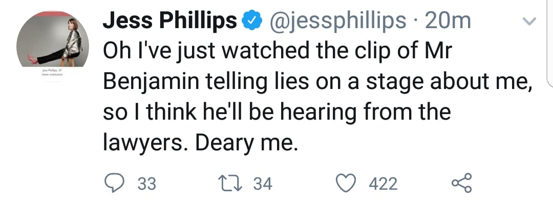Click the reply count 33
The image size is (553, 202).
point(147,184)
